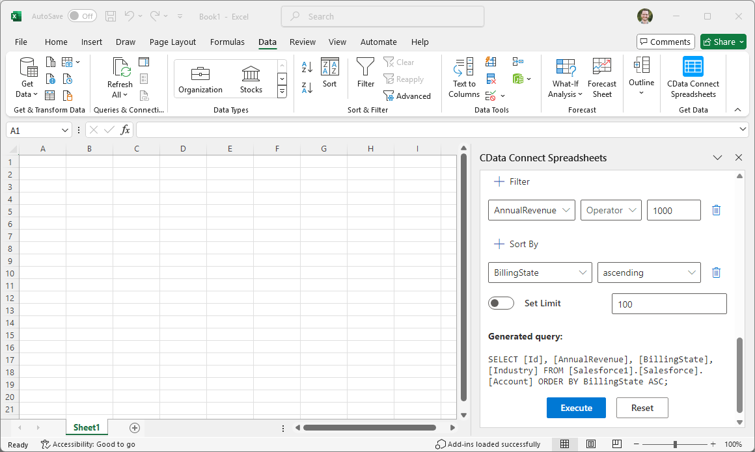
Task: Enable the Set Limit toggle
Action: click(501, 303)
